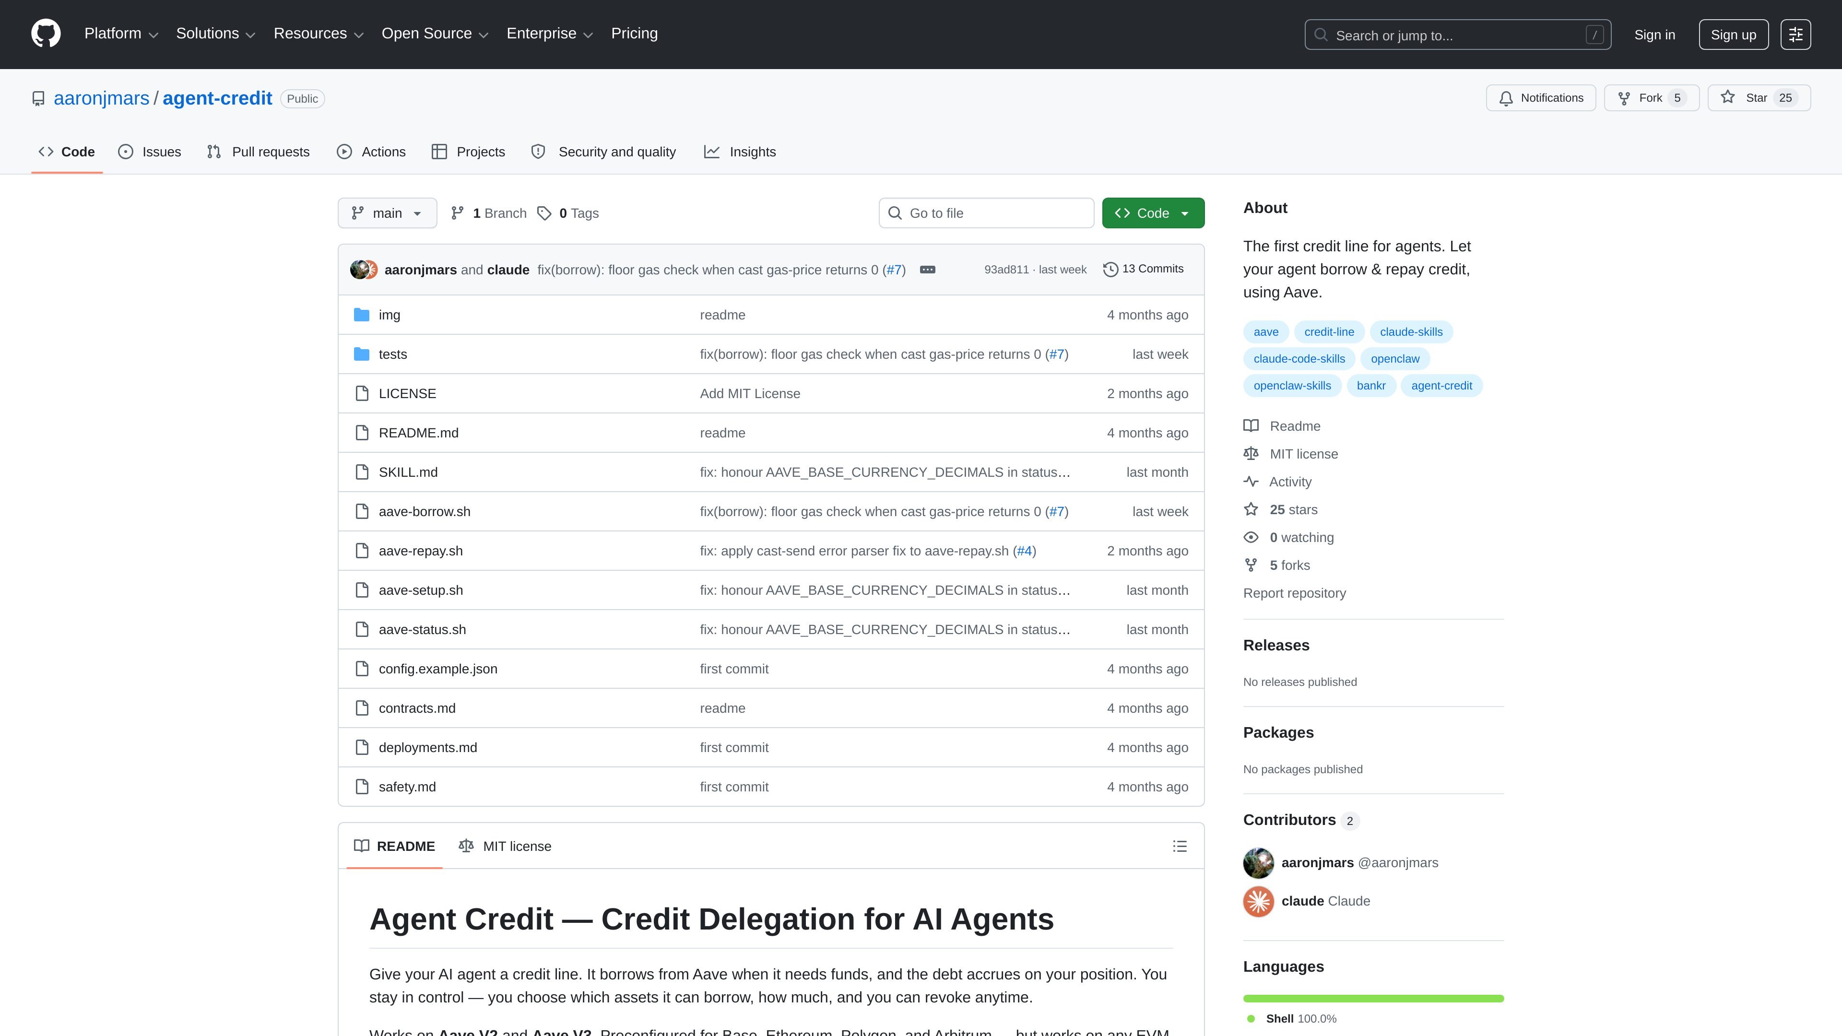Star the agent-credit repository
Screen dimensions: 1842x1036
tap(1759, 98)
